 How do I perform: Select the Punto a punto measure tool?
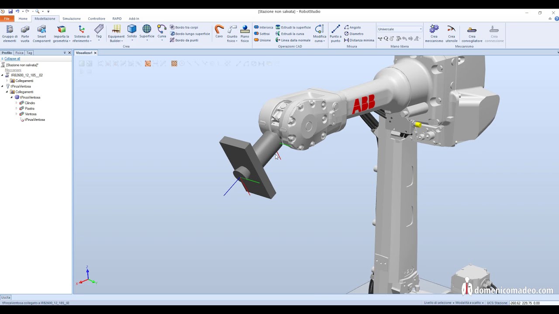(x=335, y=31)
